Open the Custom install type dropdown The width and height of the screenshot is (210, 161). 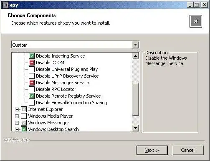pos(135,45)
